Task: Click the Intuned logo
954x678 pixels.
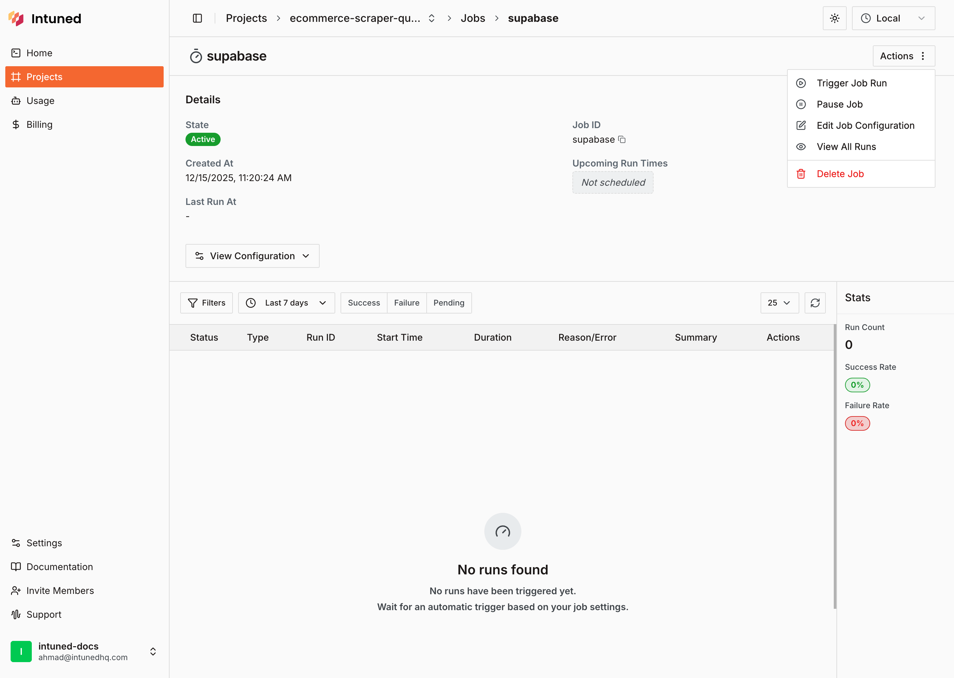Action: pos(45,18)
